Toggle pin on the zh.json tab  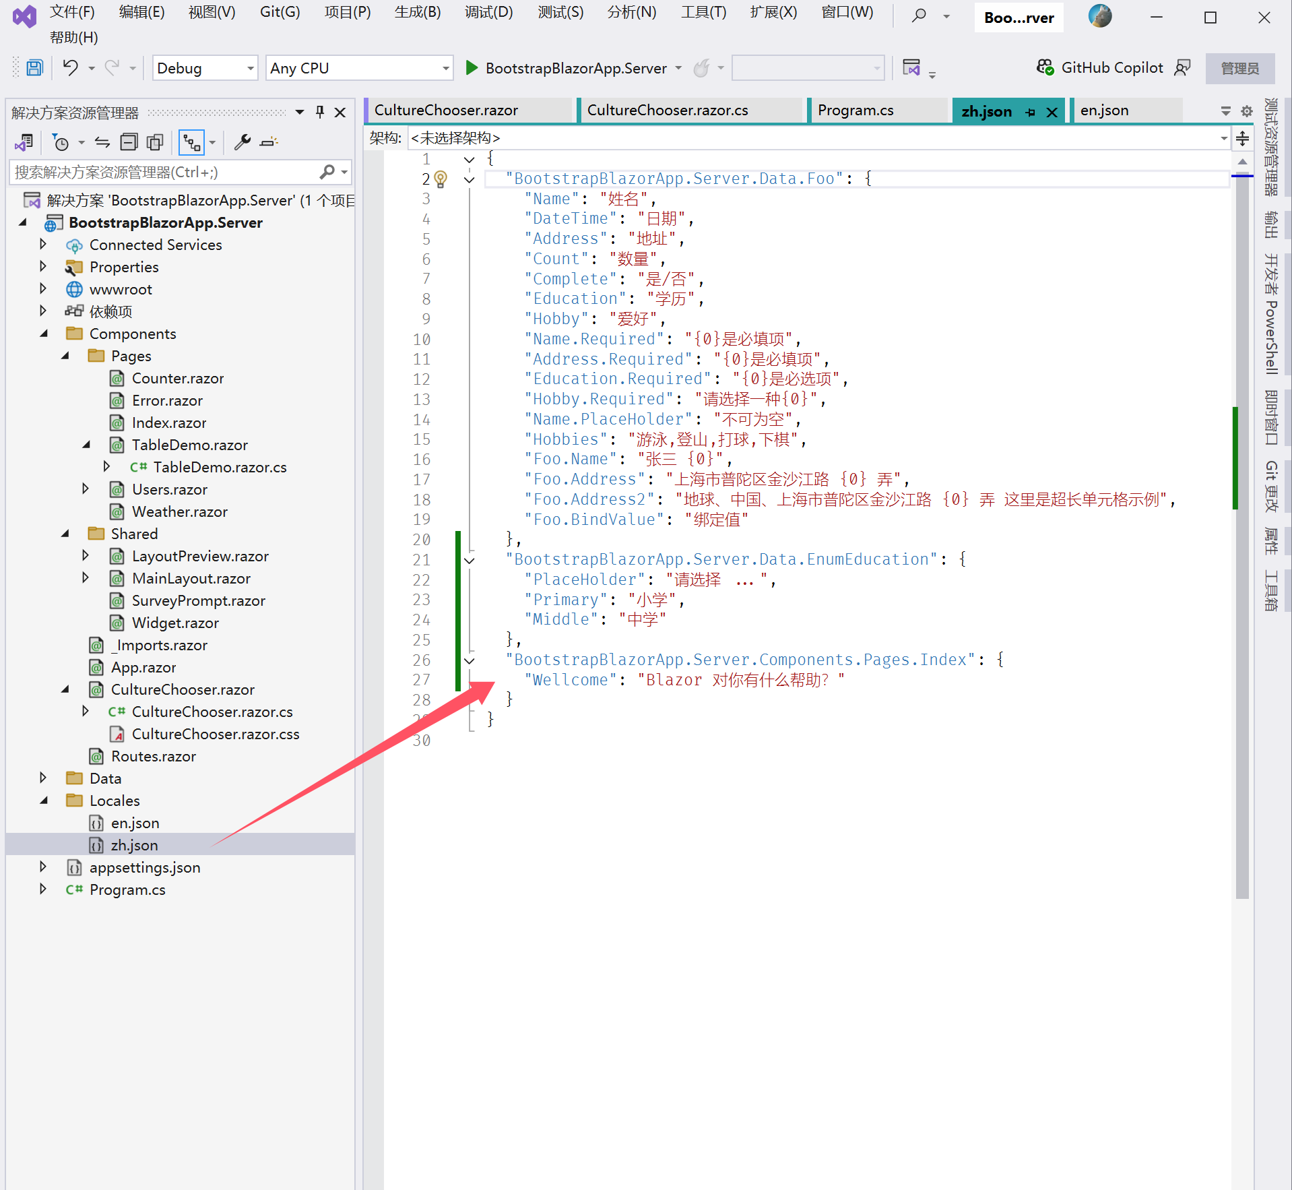point(1031,113)
